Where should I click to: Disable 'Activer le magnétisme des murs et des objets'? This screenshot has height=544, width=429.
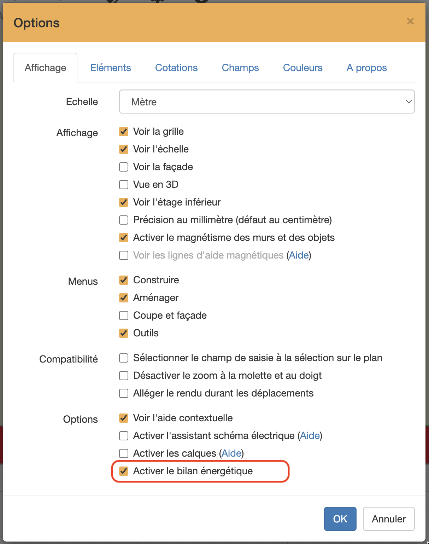click(x=124, y=237)
